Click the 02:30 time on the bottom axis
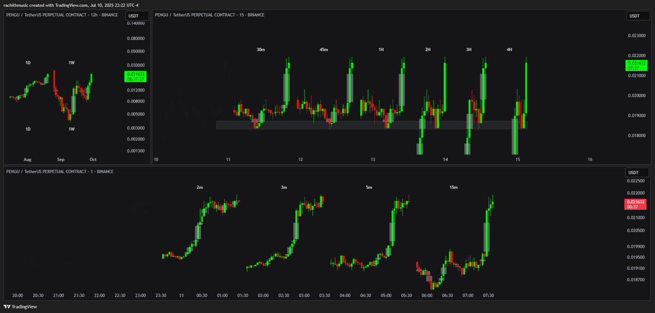655x313 pixels. click(284, 296)
